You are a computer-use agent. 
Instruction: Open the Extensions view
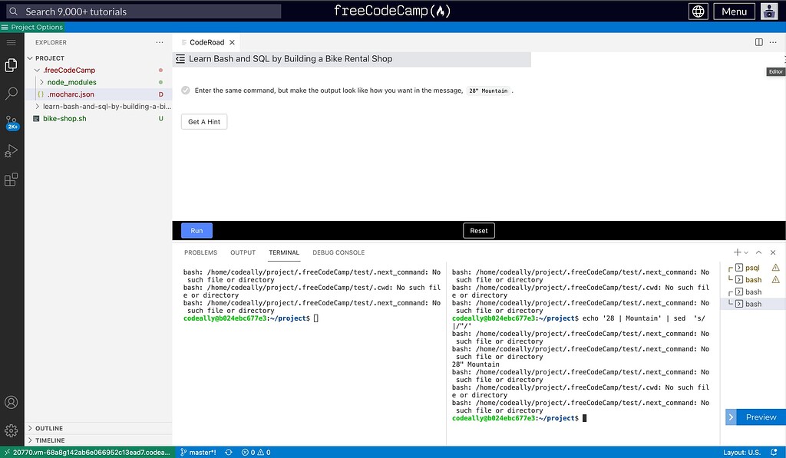(x=11, y=179)
